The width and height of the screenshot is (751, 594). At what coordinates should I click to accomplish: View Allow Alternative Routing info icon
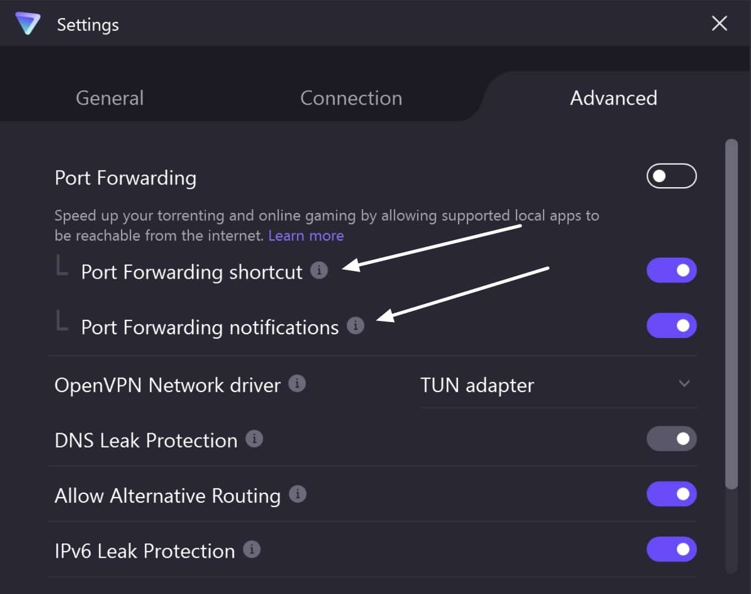(298, 494)
